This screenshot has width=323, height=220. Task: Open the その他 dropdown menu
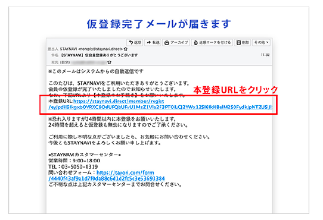point(261,43)
